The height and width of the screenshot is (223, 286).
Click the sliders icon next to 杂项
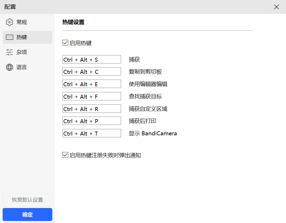(10, 52)
